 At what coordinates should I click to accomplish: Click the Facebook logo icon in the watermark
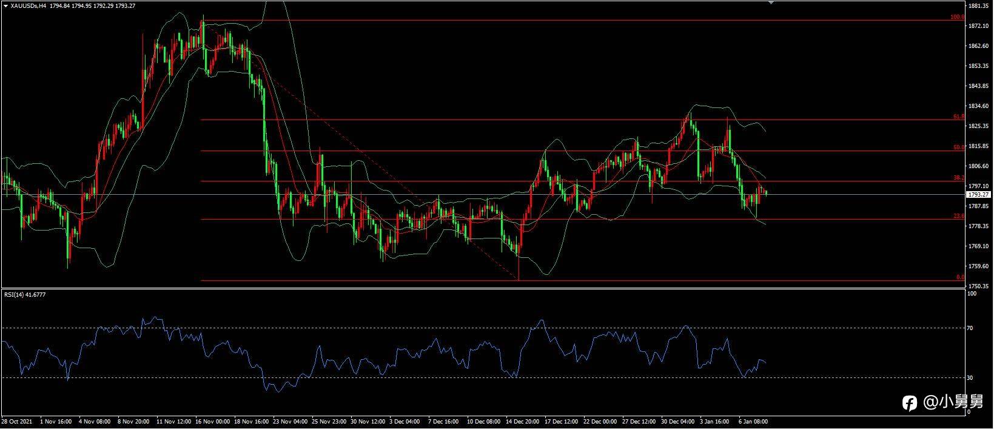click(x=910, y=402)
